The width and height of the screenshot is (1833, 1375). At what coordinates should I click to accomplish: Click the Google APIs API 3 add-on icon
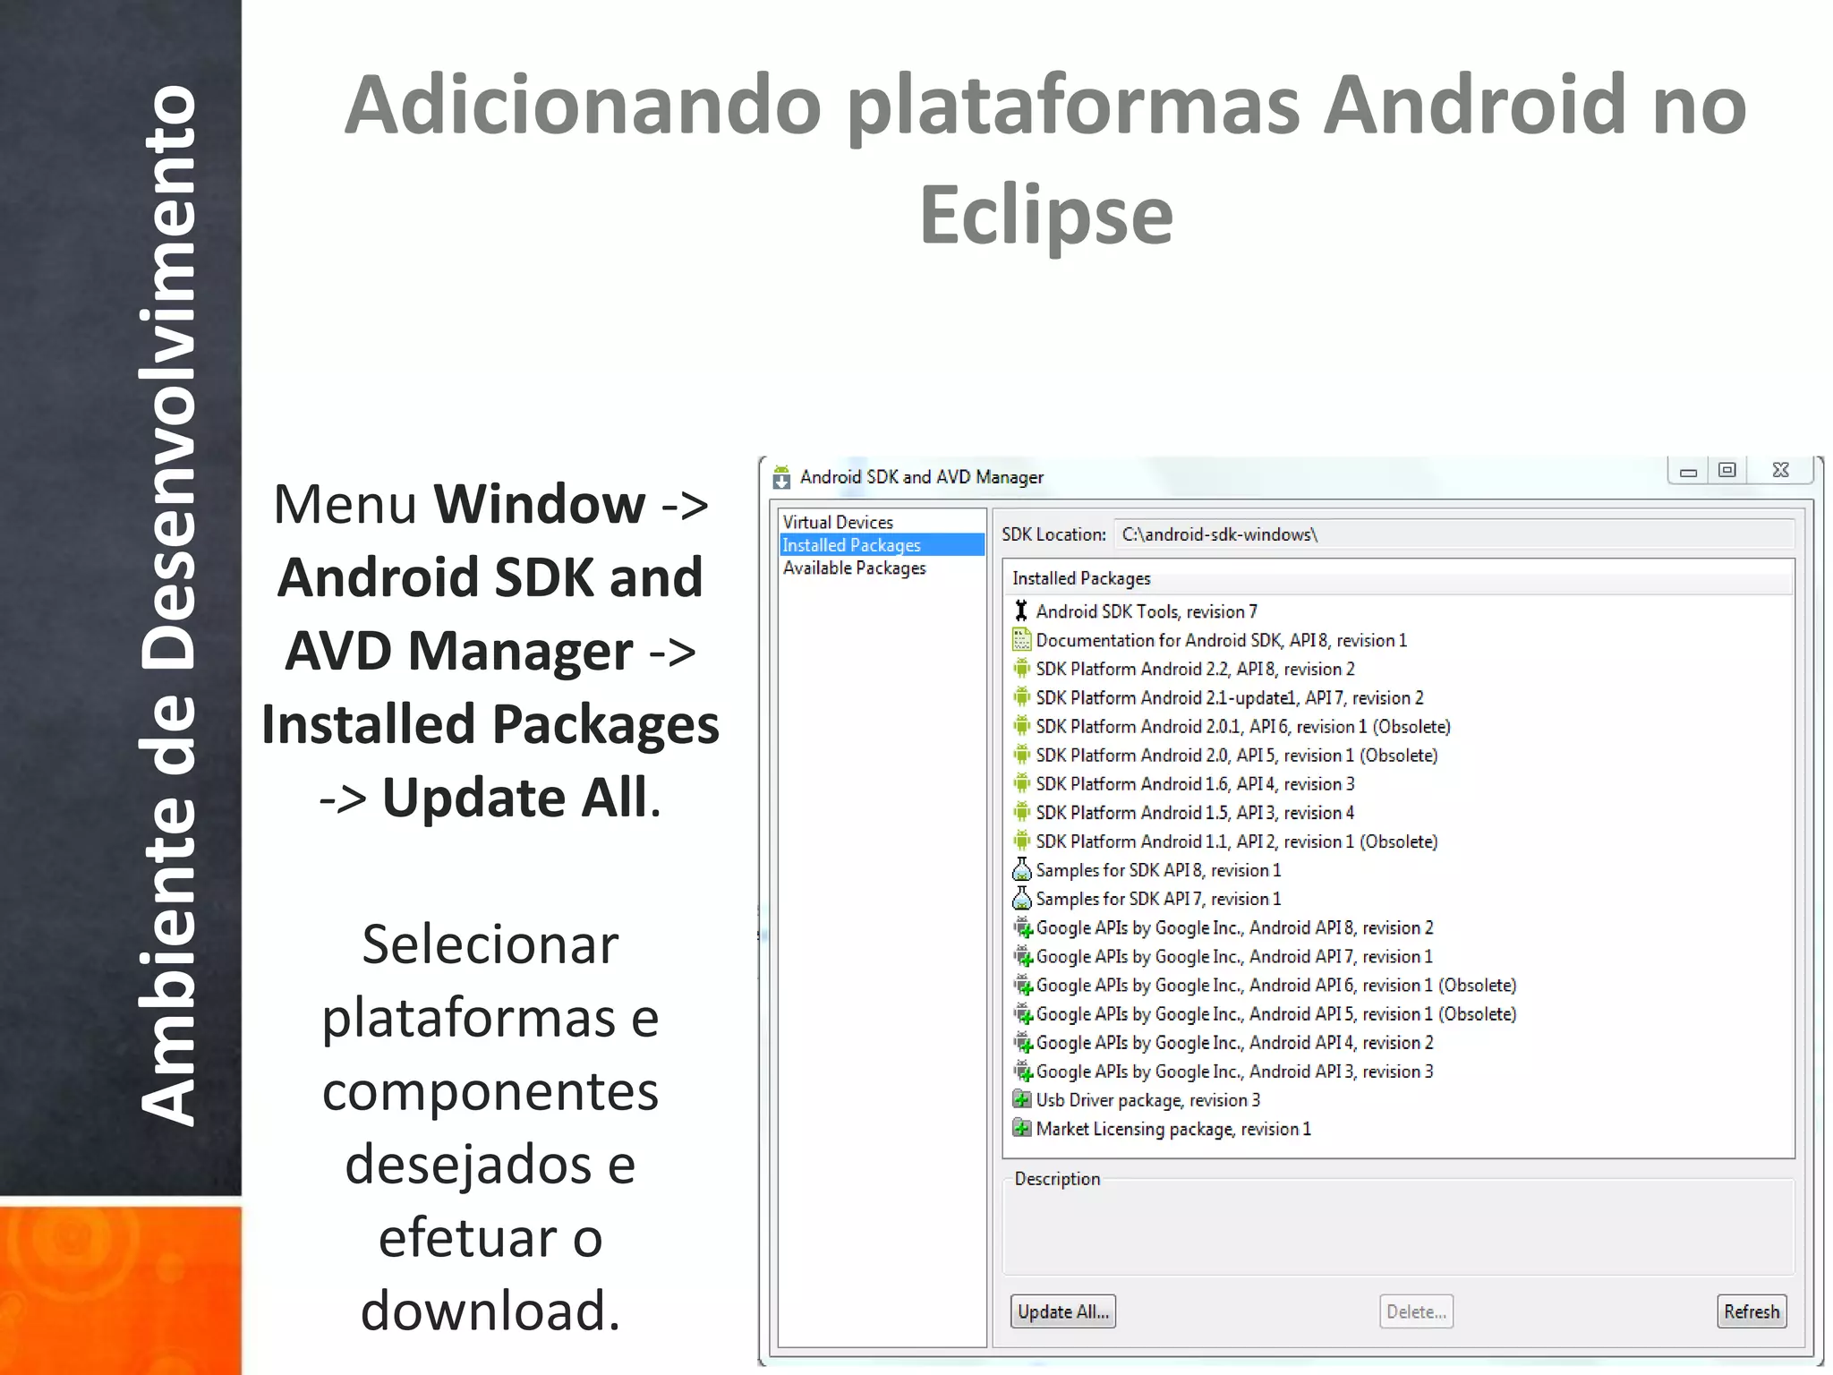pyautogui.click(x=1022, y=1071)
